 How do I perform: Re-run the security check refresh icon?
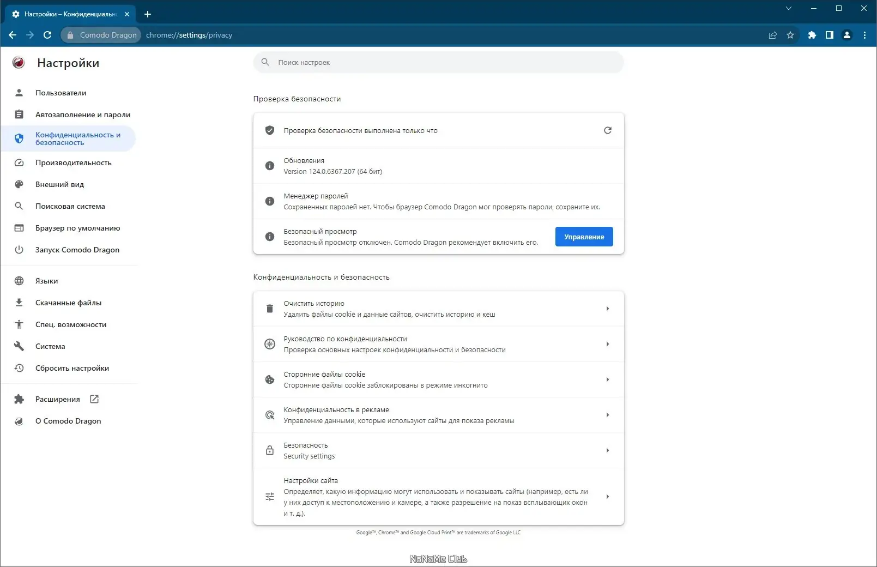click(608, 130)
